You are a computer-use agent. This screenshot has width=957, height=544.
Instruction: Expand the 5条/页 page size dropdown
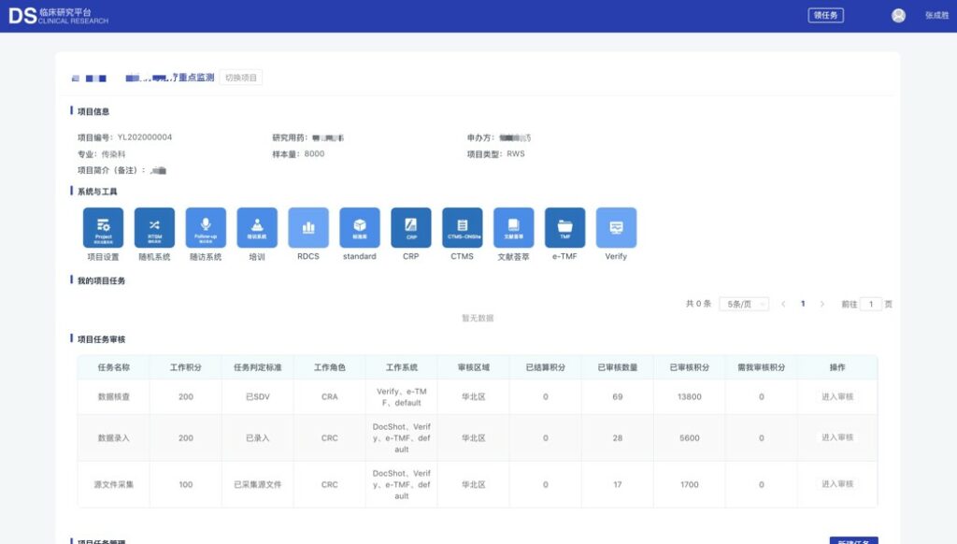pos(743,304)
